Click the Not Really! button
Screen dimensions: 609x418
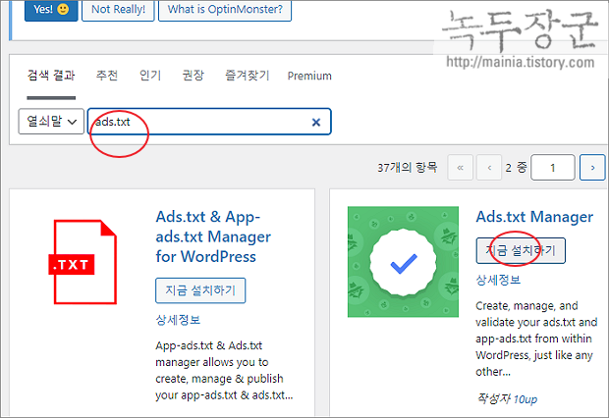pyautogui.click(x=118, y=10)
